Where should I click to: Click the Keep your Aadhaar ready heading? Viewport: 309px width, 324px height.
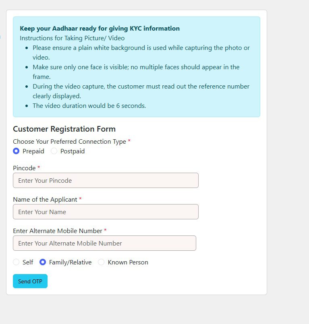[x=100, y=29]
